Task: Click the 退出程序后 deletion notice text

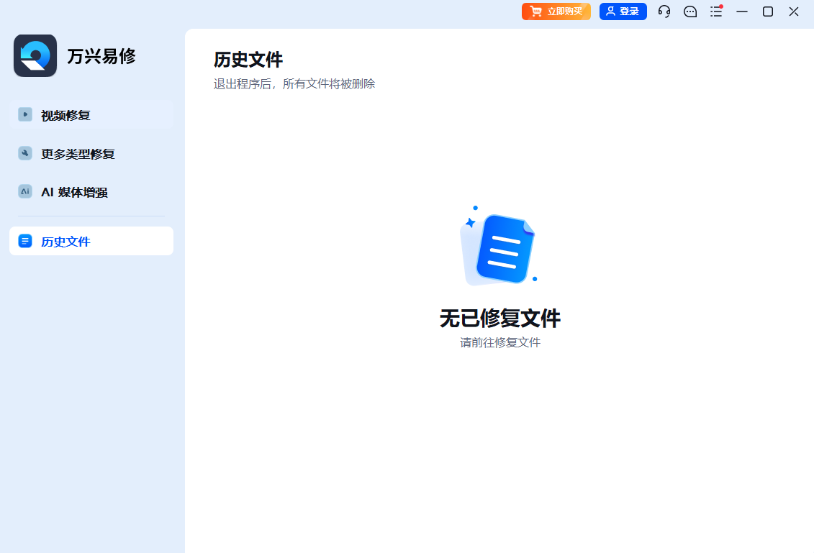Action: pos(294,84)
